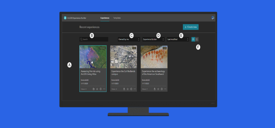Open the Owned by me dropdown
The image size is (275, 128).
pos(129,39)
